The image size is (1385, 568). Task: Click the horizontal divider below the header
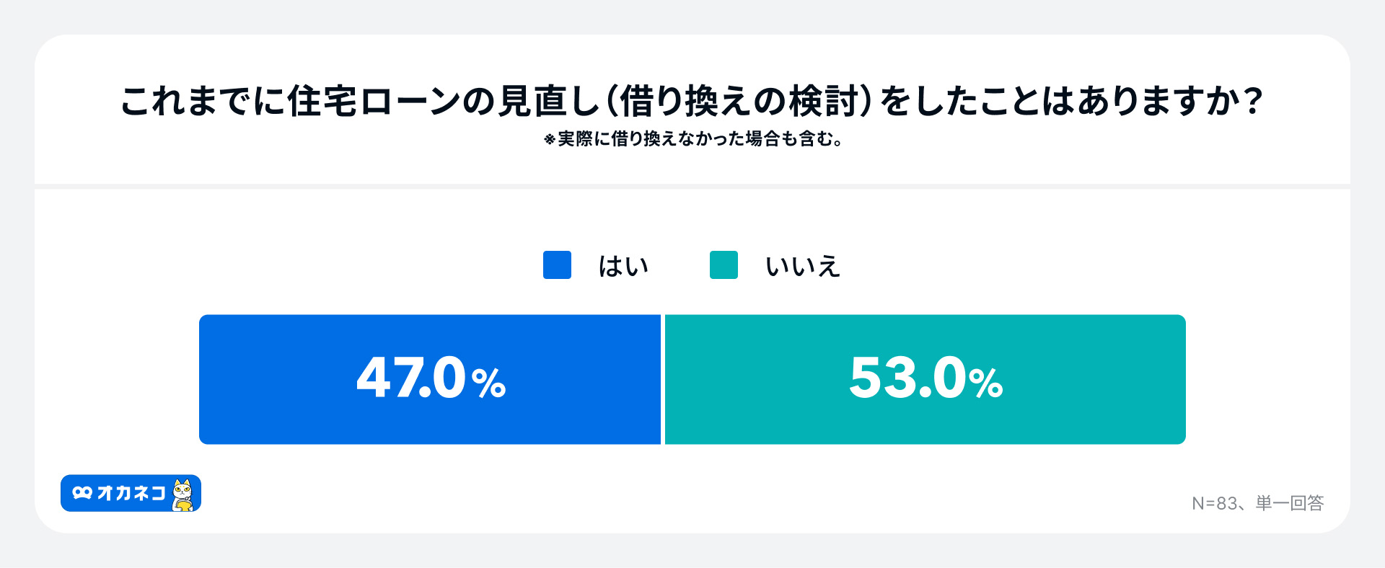click(692, 187)
